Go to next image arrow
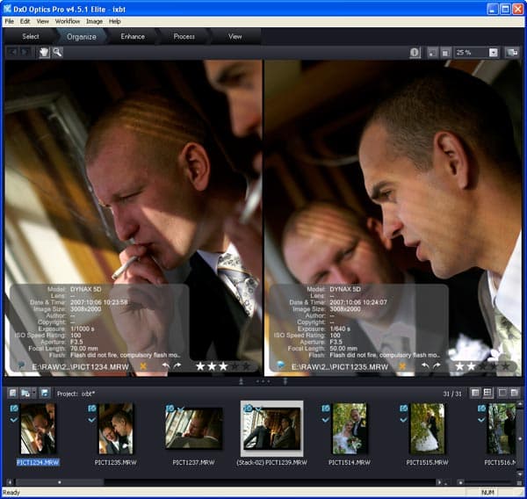 (x=25, y=52)
